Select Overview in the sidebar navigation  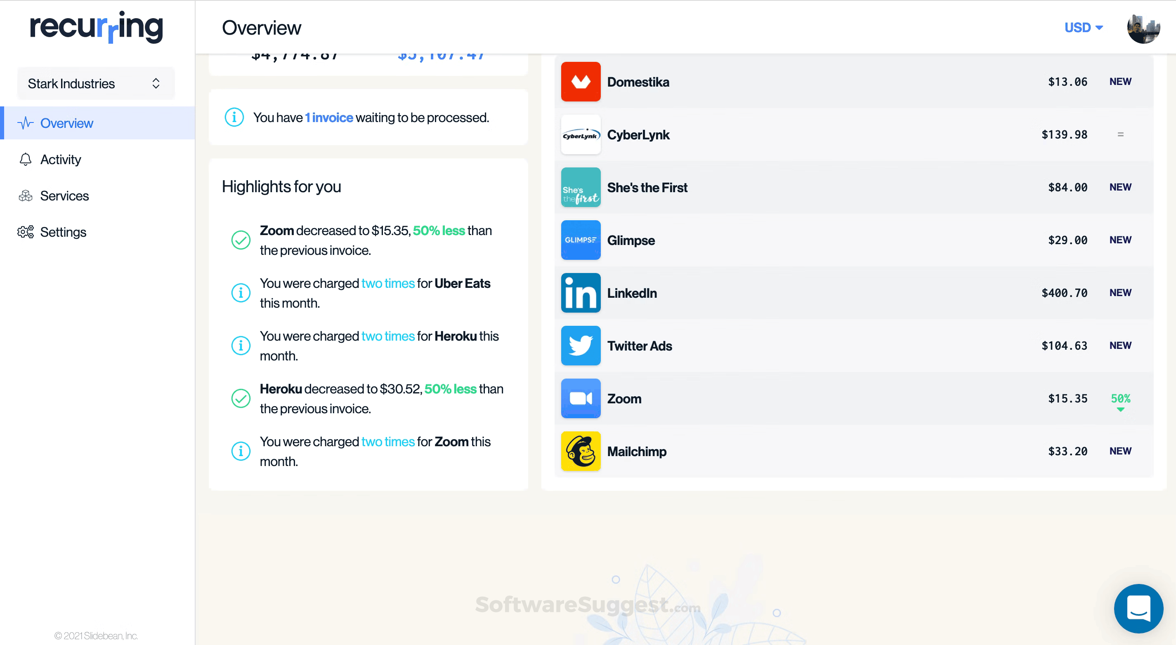[67, 123]
